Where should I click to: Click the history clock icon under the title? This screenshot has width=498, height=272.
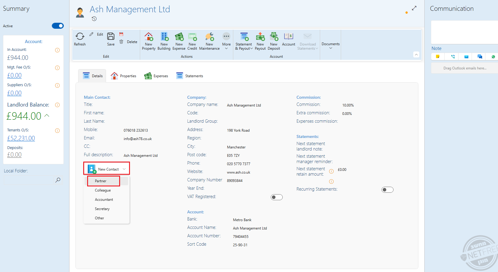tap(94, 19)
